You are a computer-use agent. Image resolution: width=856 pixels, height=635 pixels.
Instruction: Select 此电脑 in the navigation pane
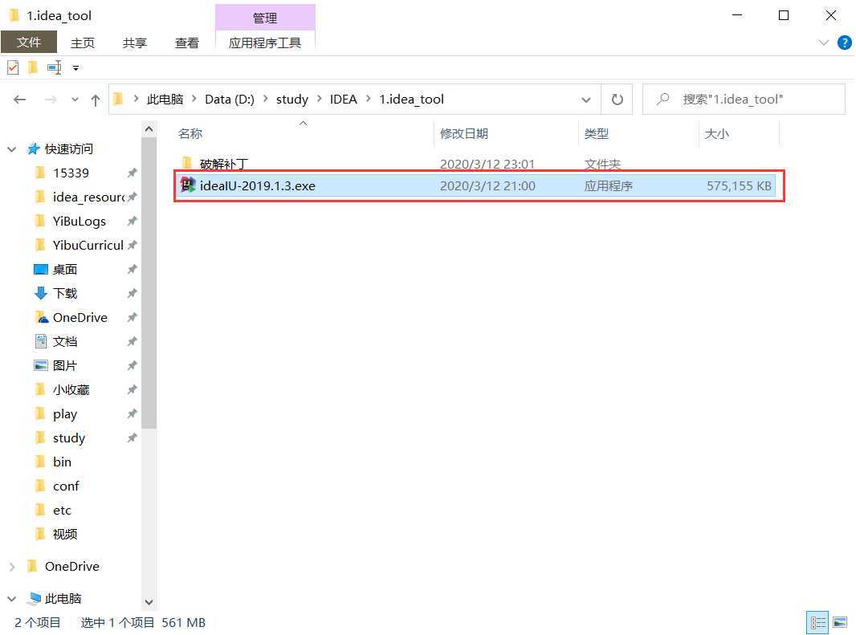click(x=63, y=598)
